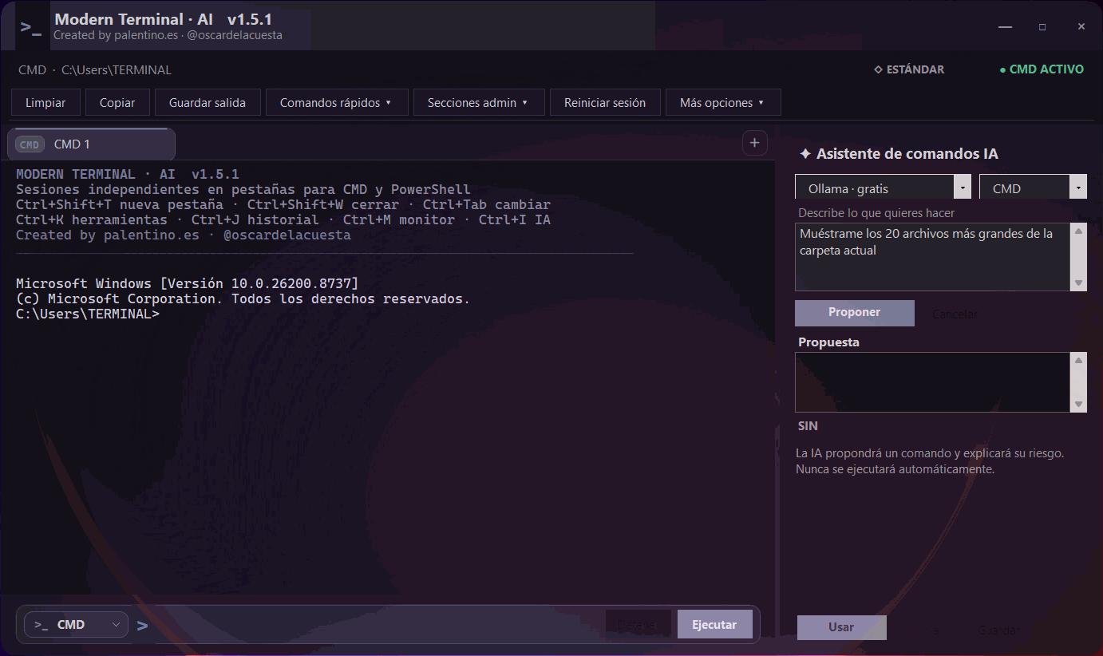Click the 'Ctrl+K herramientas' shortcut line

[x=283, y=220]
